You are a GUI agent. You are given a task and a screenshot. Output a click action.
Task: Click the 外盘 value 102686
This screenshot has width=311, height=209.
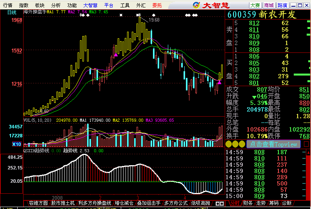point(257,130)
